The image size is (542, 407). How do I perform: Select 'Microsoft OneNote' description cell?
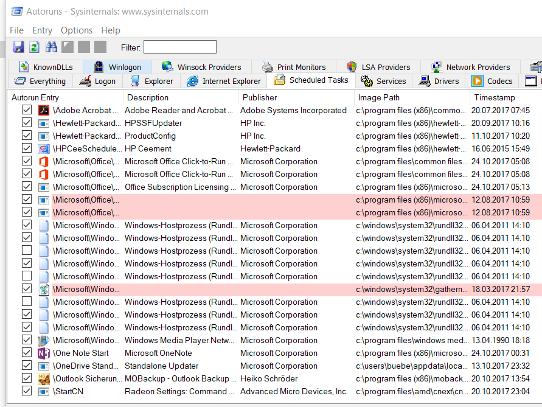click(x=158, y=353)
